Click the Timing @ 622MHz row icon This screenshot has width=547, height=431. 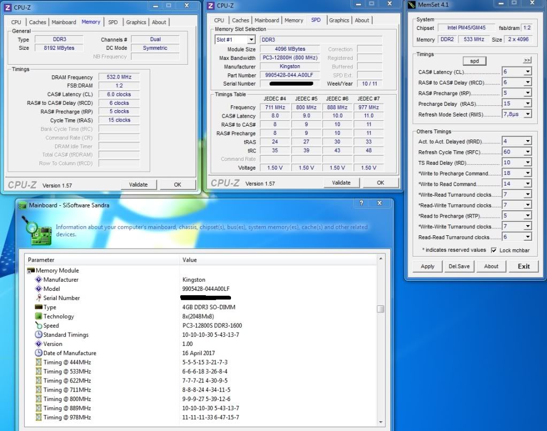click(38, 380)
